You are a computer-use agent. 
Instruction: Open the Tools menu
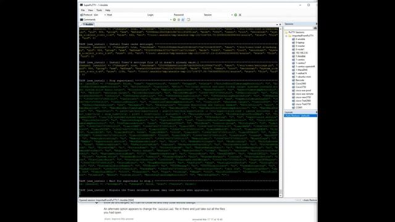[x=99, y=10]
